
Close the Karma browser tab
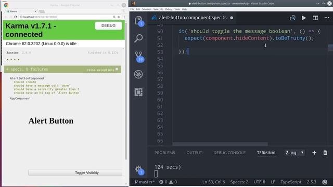click(x=35, y=11)
